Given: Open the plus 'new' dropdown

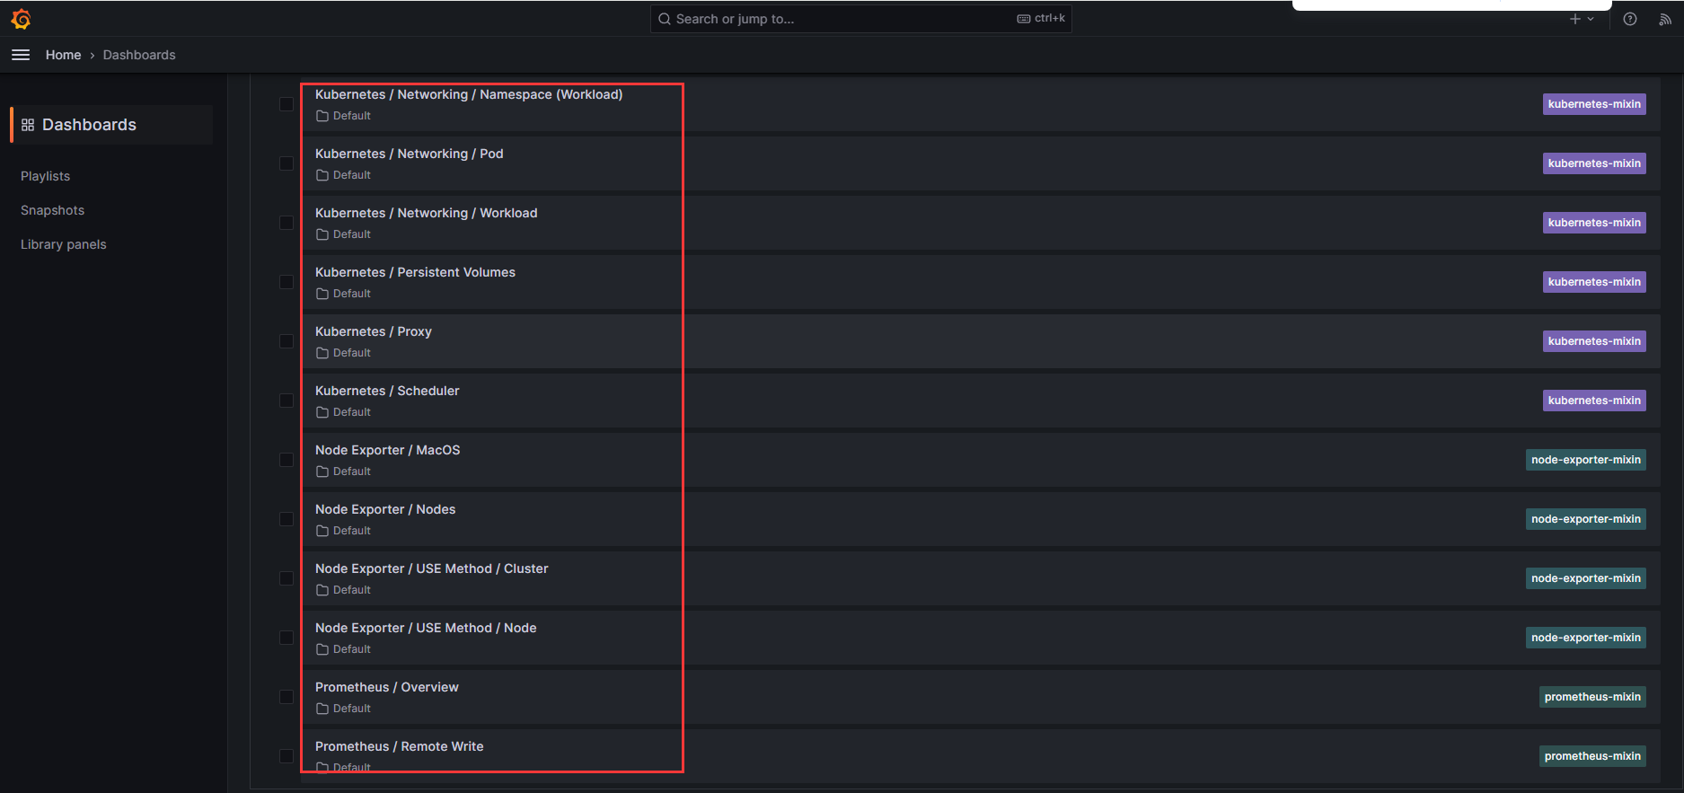Looking at the screenshot, I should click(1582, 19).
